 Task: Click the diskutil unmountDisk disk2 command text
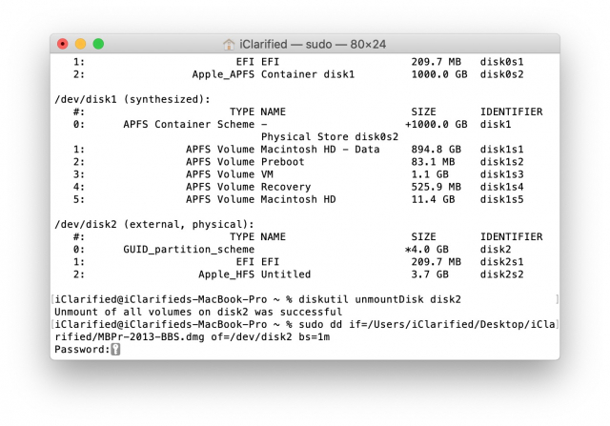[x=379, y=299]
